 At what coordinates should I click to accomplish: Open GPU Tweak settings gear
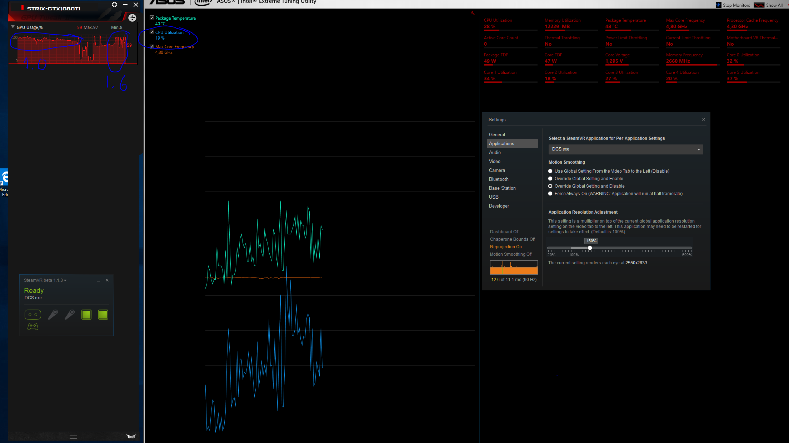click(x=114, y=5)
